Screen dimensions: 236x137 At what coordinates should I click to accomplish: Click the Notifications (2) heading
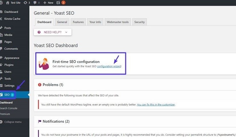tap(56, 121)
